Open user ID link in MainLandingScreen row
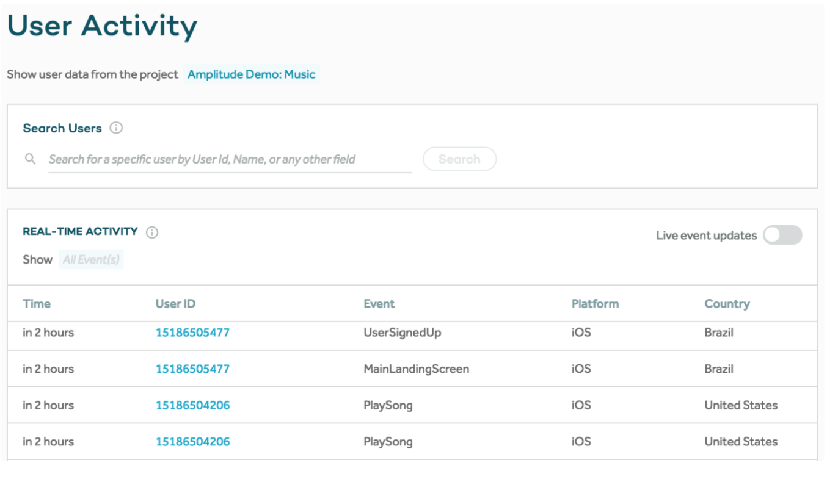 pos(192,369)
